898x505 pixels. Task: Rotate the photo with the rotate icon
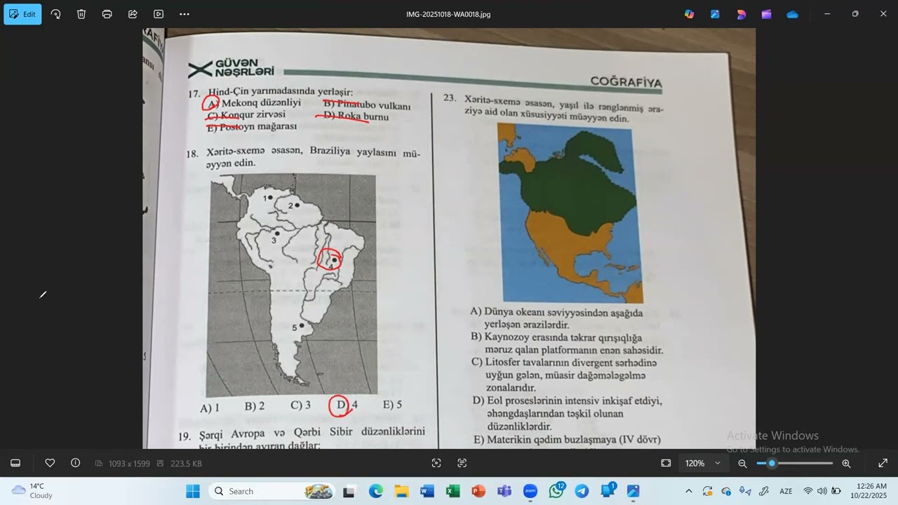56,14
